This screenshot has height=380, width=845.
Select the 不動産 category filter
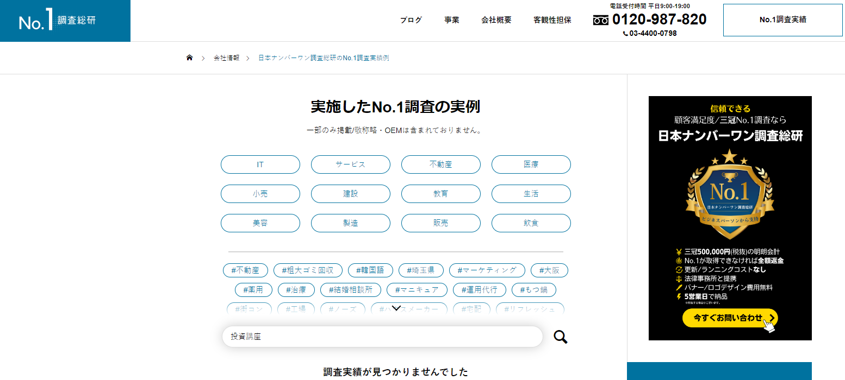440,164
